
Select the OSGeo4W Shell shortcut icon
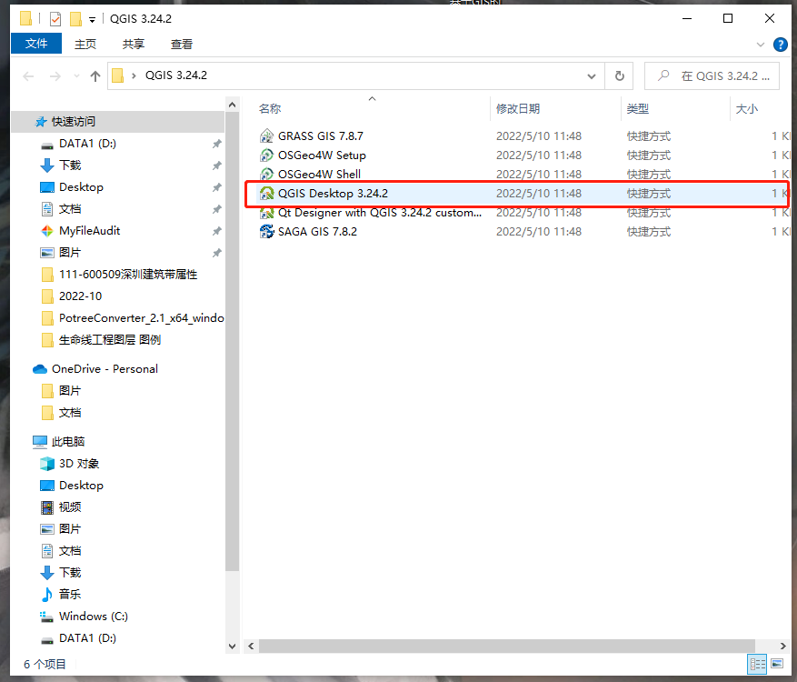point(267,175)
